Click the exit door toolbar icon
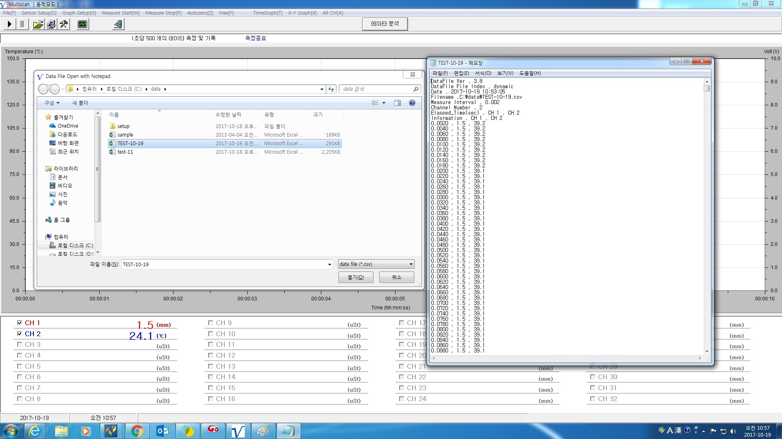Viewport: 782px width, 439px height. coord(118,24)
